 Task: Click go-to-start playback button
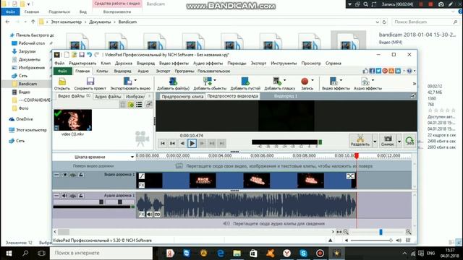point(163,143)
